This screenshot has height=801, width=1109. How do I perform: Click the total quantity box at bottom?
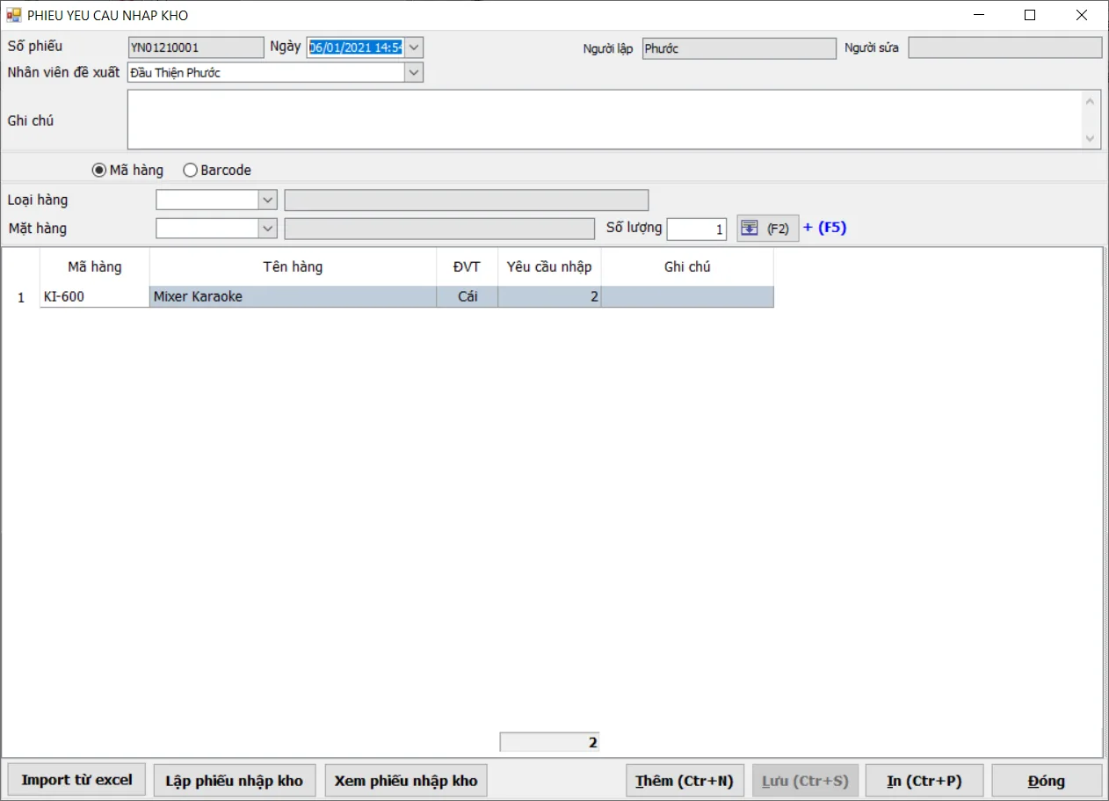coord(549,742)
